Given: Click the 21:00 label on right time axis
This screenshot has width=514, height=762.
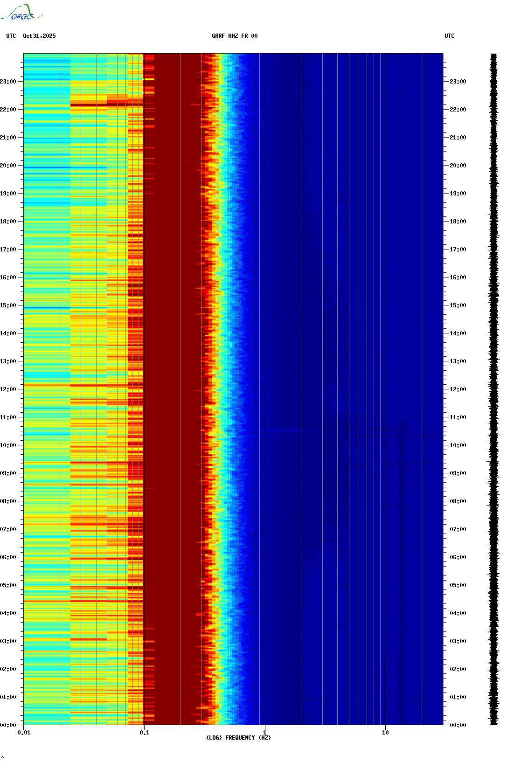Looking at the screenshot, I should [x=458, y=138].
